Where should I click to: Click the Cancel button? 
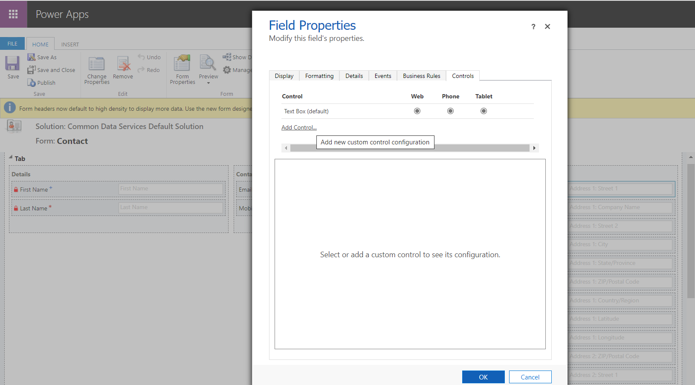(x=530, y=377)
